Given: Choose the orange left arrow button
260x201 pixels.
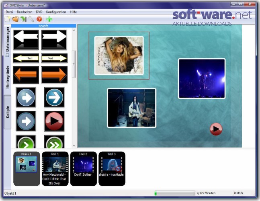Looking at the screenshot, I should pos(26,75).
